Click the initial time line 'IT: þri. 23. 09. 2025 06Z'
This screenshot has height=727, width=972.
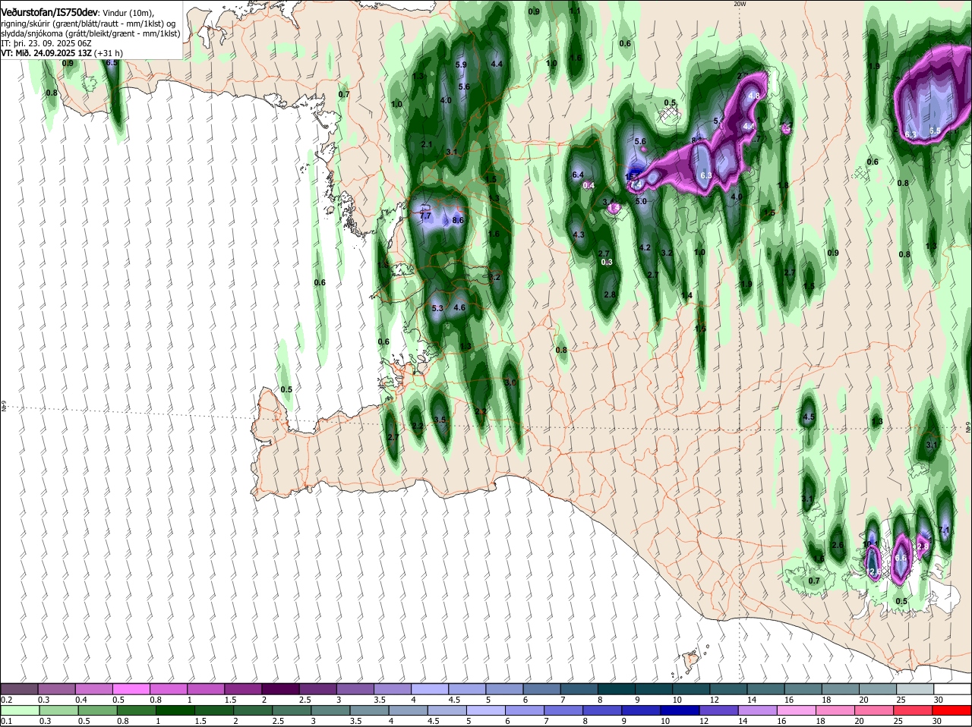point(47,43)
